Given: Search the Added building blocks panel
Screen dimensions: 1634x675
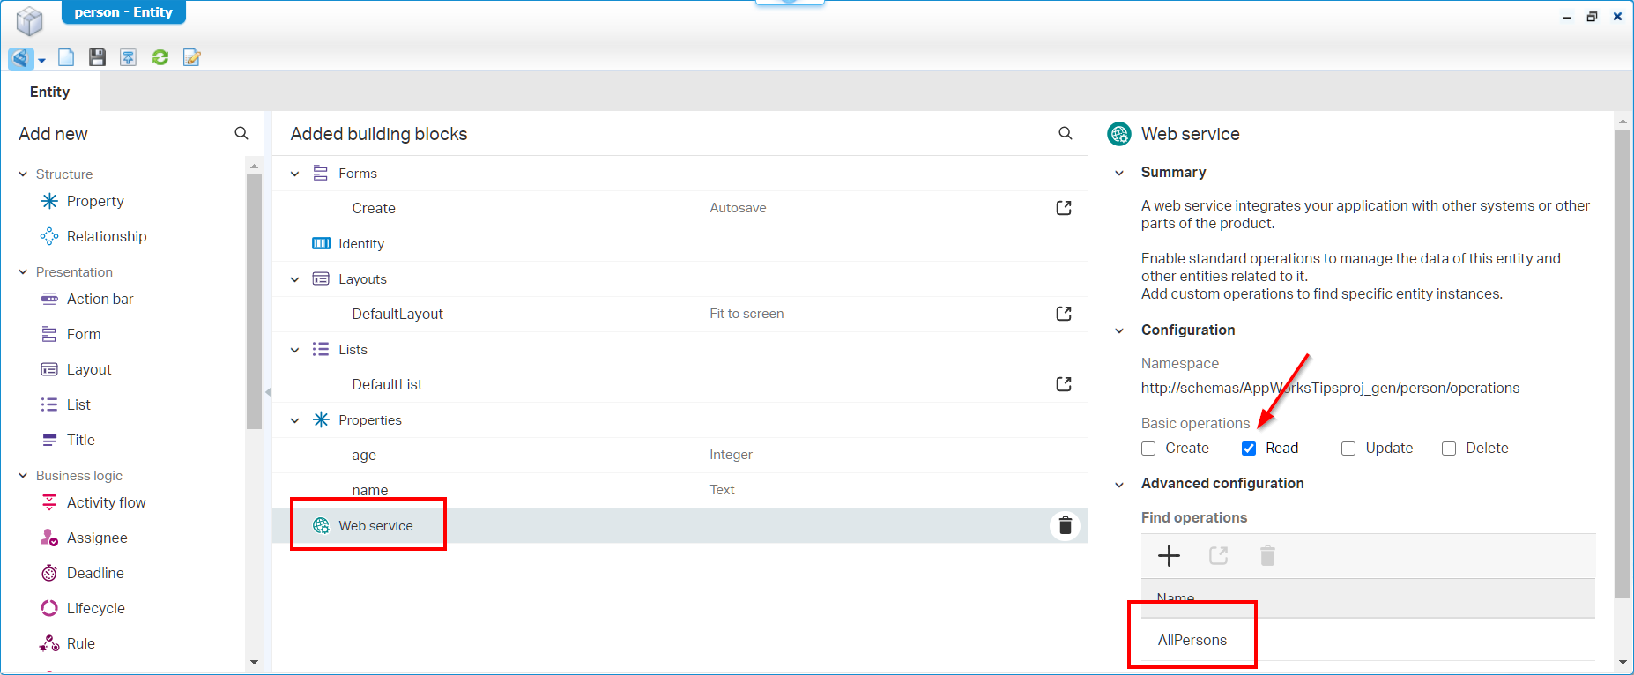Looking at the screenshot, I should pos(1066,133).
